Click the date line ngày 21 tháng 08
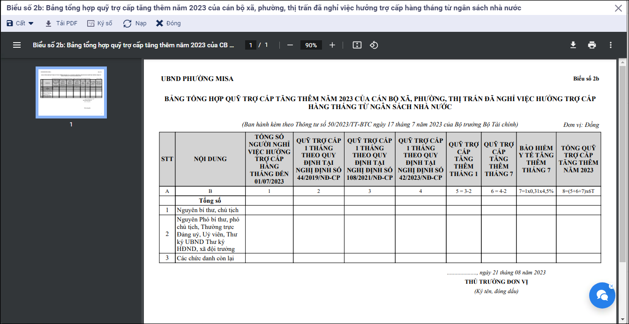 click(x=496, y=272)
